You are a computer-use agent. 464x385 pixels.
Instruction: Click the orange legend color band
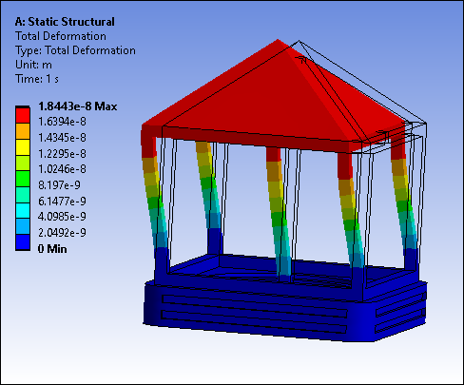[x=23, y=131]
